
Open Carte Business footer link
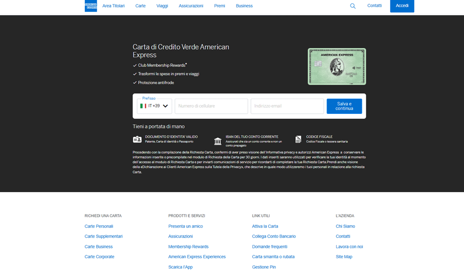point(99,247)
